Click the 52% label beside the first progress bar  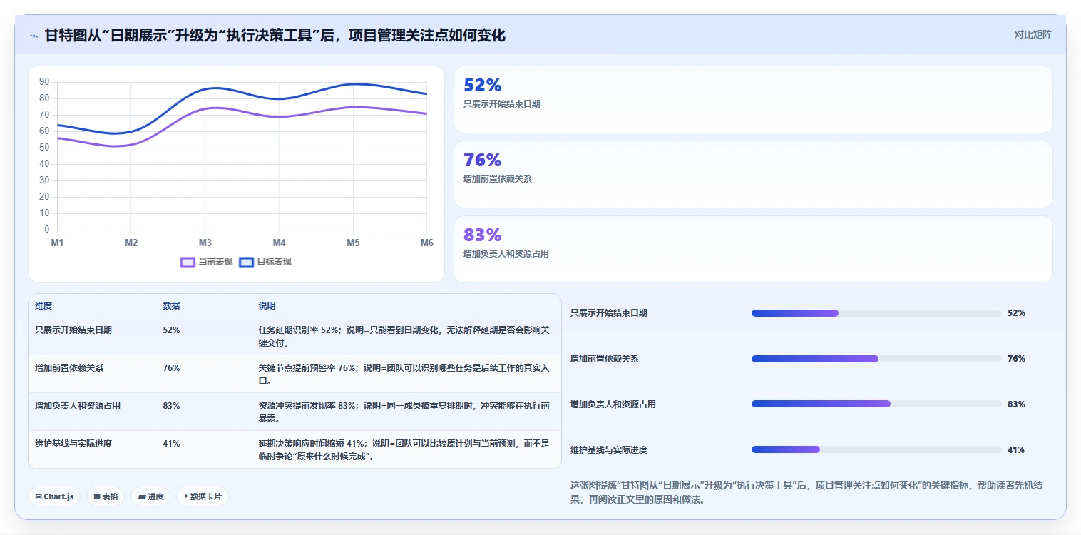(x=1016, y=313)
